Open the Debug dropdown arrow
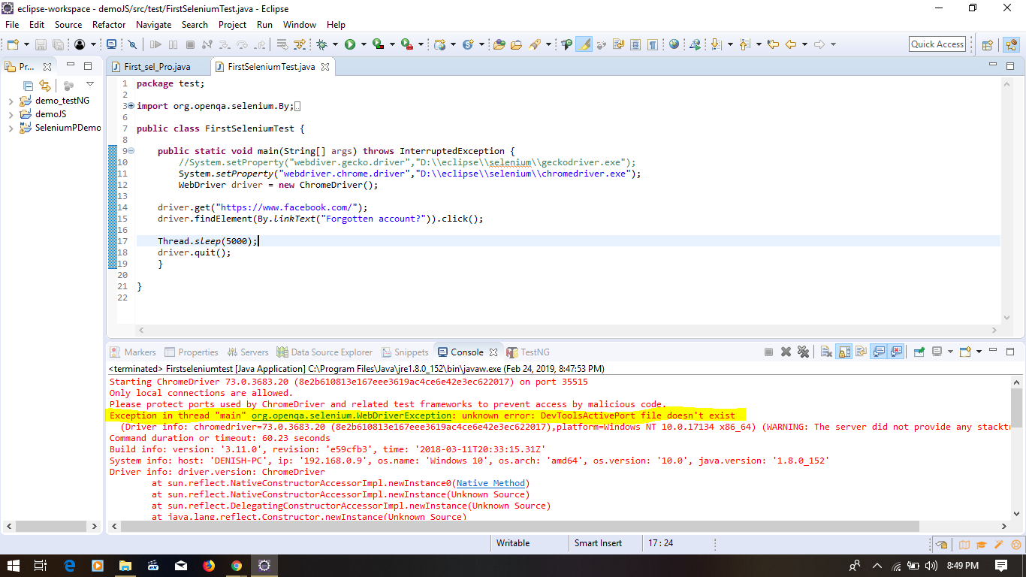Screen dimensions: 1026x577 click(335, 44)
